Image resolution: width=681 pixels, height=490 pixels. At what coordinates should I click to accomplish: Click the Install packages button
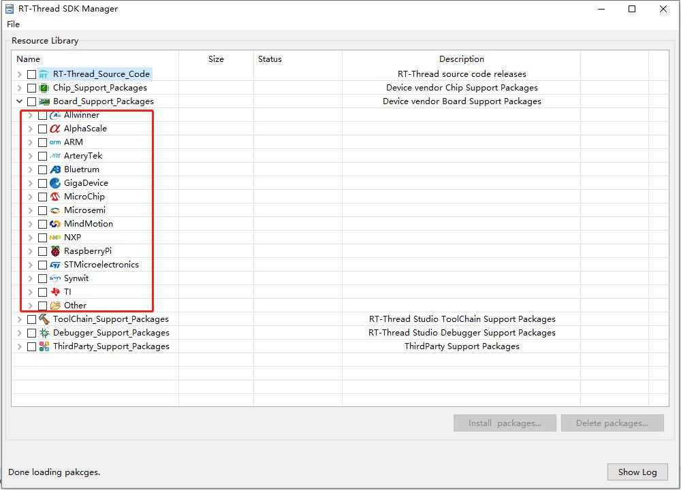tap(505, 423)
